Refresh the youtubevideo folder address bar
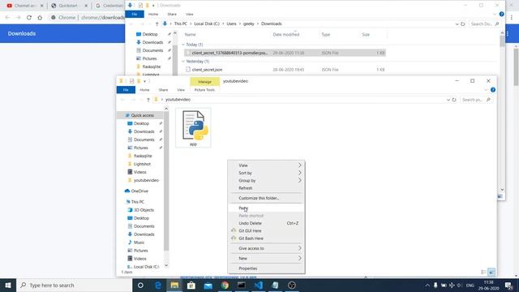This screenshot has height=292, width=519. click(454, 100)
